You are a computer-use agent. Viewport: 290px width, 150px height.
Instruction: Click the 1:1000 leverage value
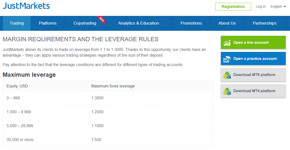(97, 126)
